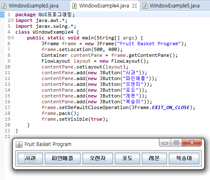
Task: Click the 복숭아 button
Action: coord(184,158)
